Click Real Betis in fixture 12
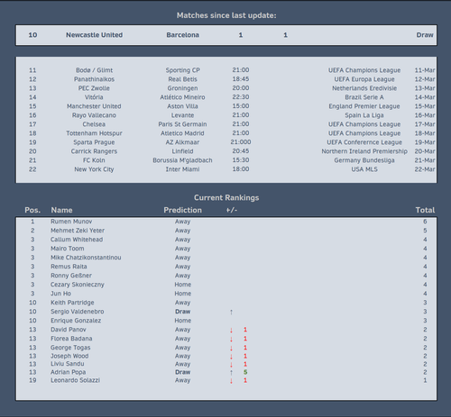This screenshot has width=451, height=417. click(x=182, y=79)
